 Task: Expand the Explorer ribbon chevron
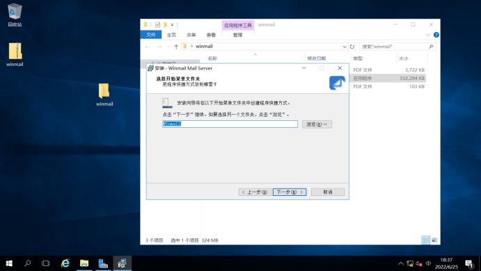(x=428, y=35)
